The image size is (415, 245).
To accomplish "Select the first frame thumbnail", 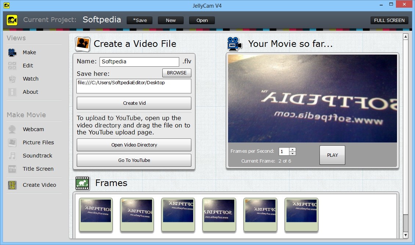I will coord(96,215).
